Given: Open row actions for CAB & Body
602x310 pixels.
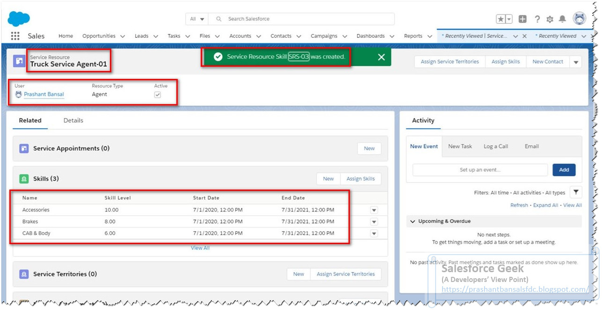Looking at the screenshot, I should click(374, 233).
